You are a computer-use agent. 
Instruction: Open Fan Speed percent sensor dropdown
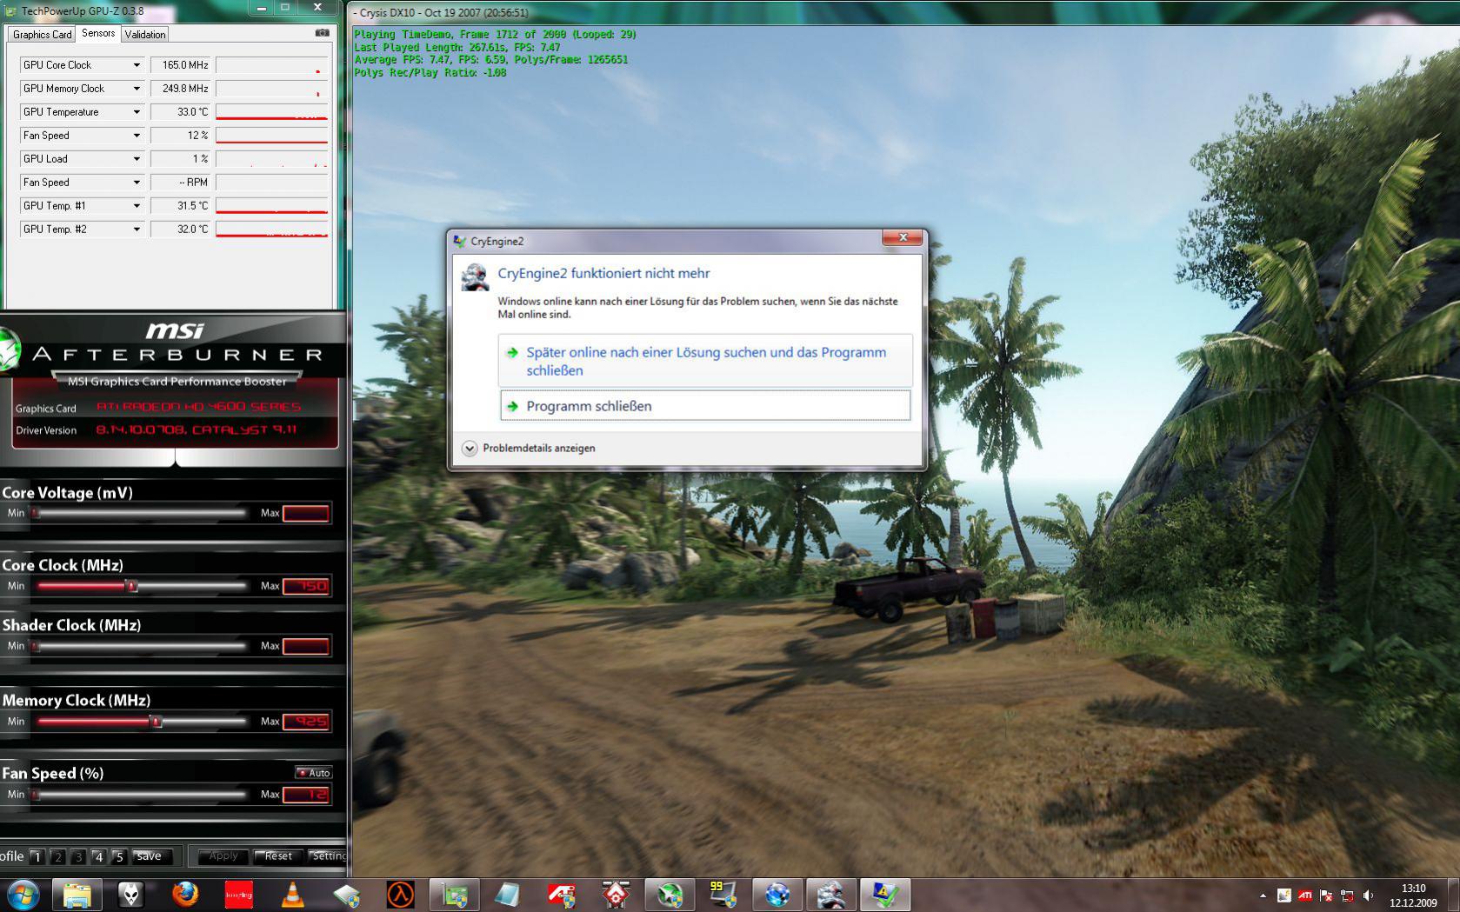137,136
